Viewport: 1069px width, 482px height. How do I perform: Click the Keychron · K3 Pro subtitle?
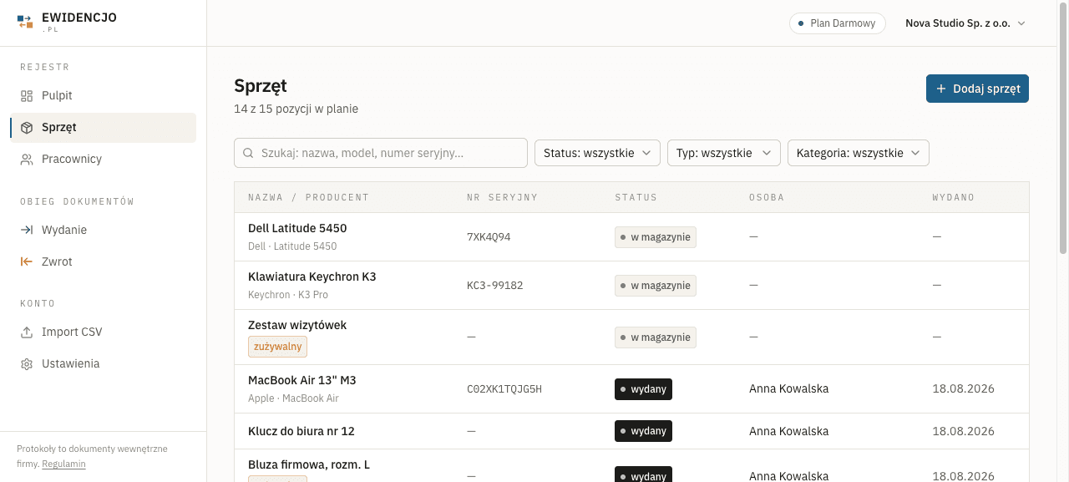[288, 295]
